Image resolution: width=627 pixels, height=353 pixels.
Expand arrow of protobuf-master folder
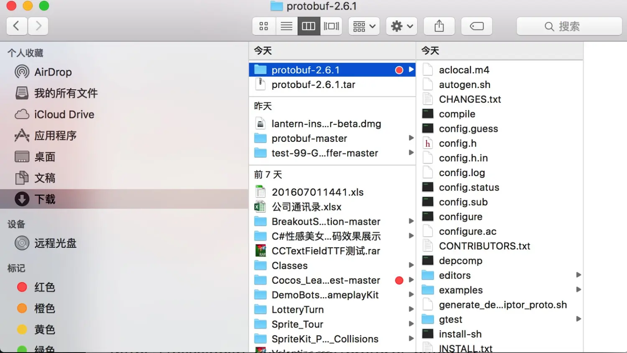click(x=411, y=138)
